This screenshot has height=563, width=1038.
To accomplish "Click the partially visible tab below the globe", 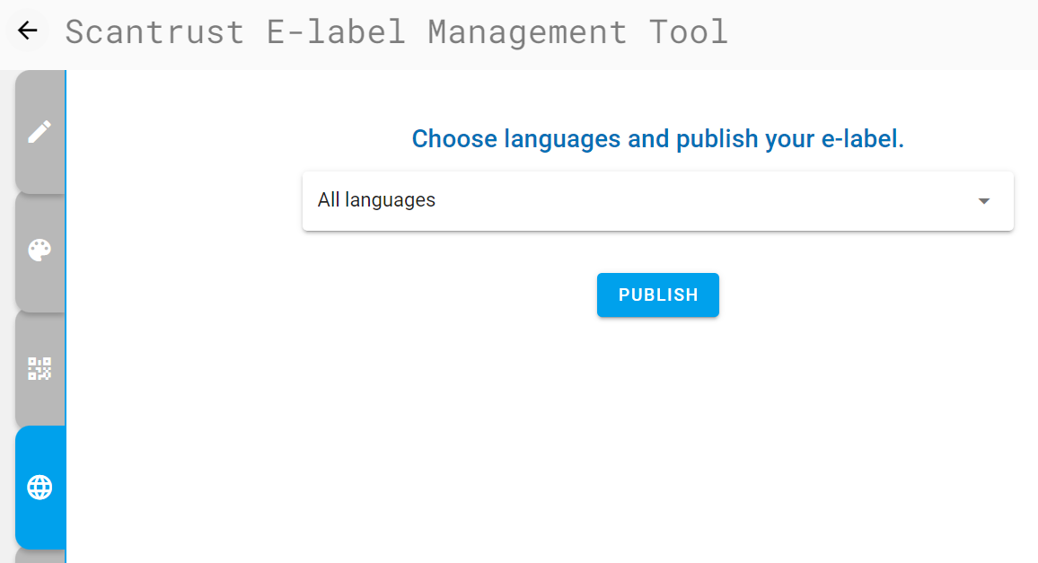I will (40, 557).
